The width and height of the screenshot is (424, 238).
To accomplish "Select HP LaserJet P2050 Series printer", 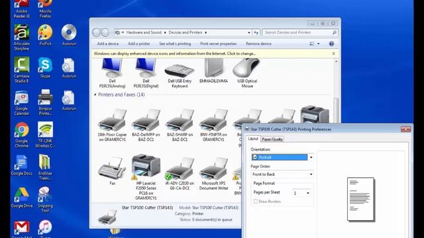I will (x=146, y=177).
